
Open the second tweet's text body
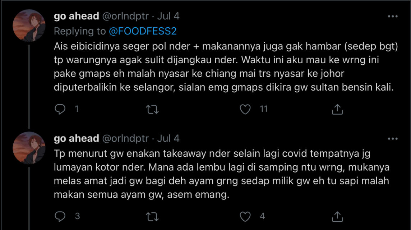tap(216, 174)
